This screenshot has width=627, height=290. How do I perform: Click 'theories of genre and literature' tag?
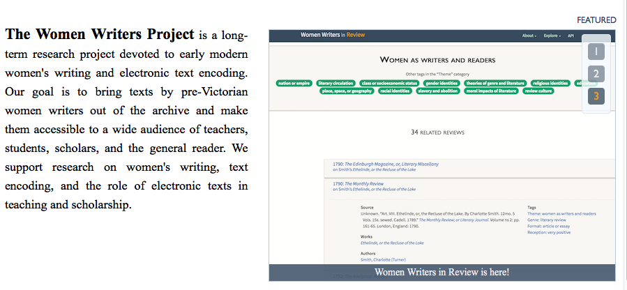tap(495, 83)
